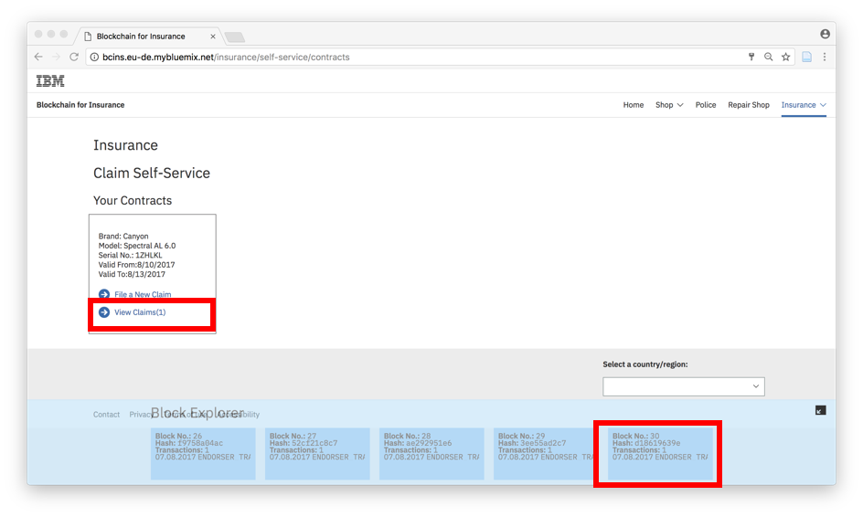Select Block No. 29 card
The image size is (863, 517).
(x=544, y=454)
